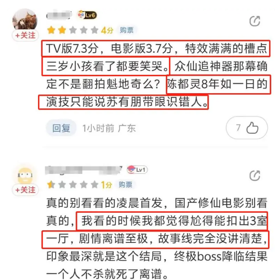
Task: Like the first review with thumbs-up
Action: pyautogui.click(x=252, y=128)
